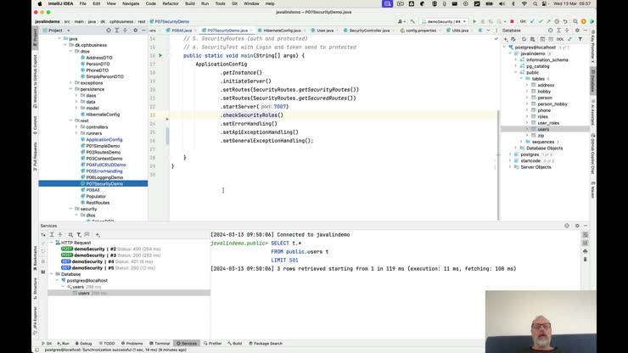The height and width of the screenshot is (353, 628).
Task: Switch to the HibernateConfig.java editor tab
Action: (280, 31)
